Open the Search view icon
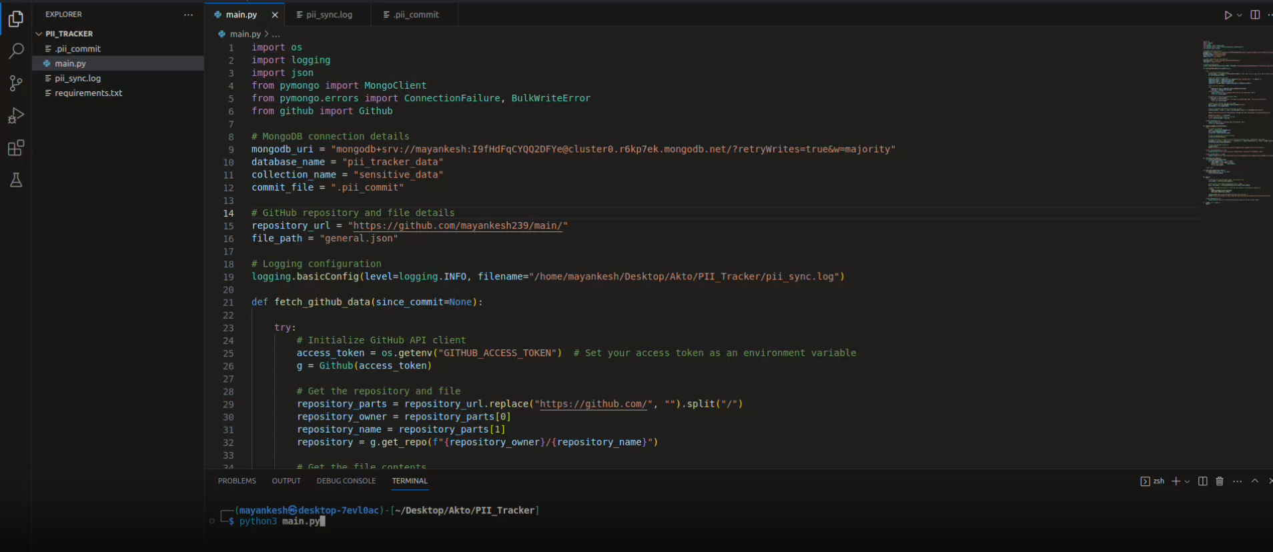Viewport: 1273px width, 552px height. [16, 51]
